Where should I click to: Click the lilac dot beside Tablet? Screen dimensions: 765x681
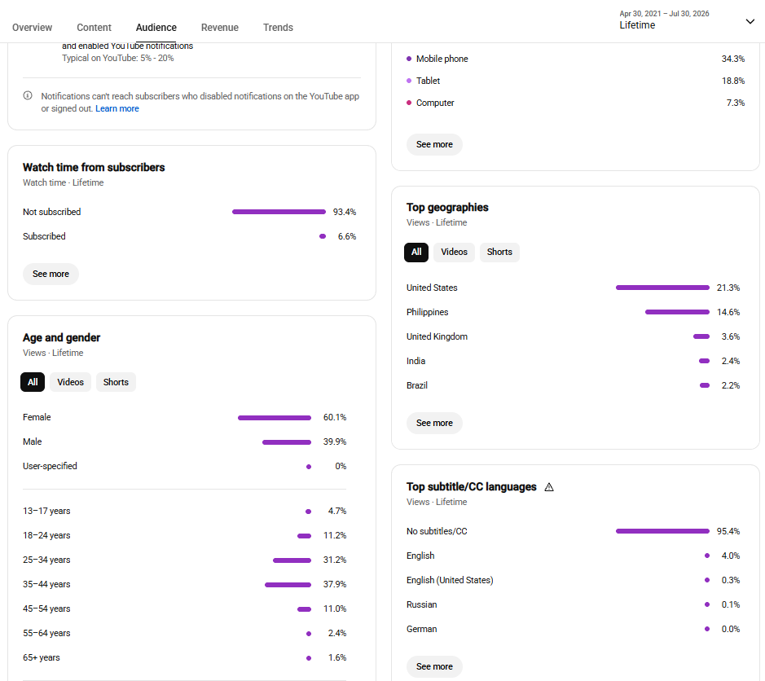[409, 81]
